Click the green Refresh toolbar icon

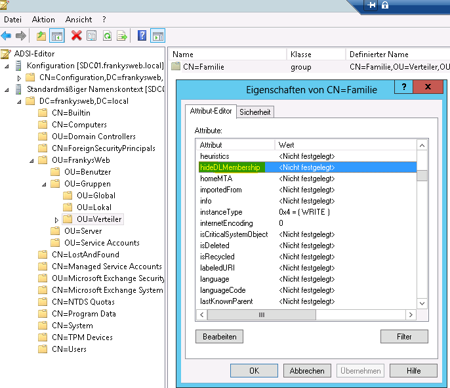[107, 35]
